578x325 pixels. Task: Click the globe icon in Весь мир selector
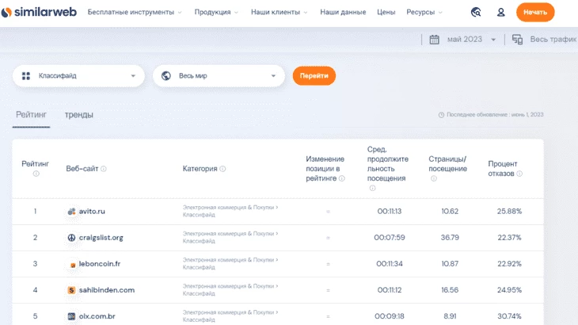pos(166,76)
